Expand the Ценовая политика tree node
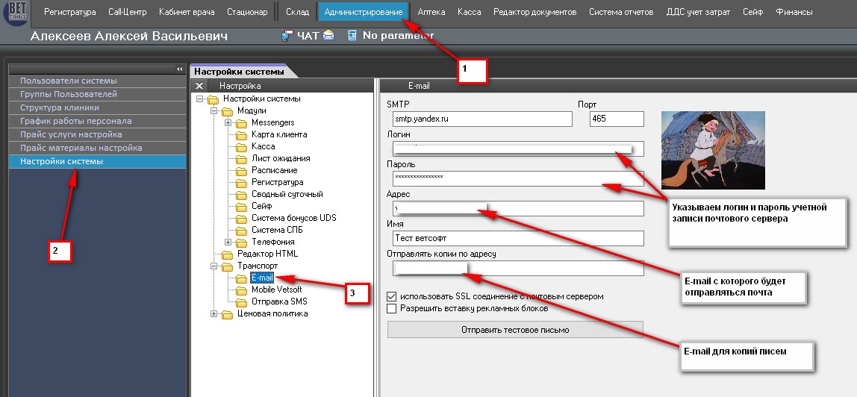 point(215,313)
